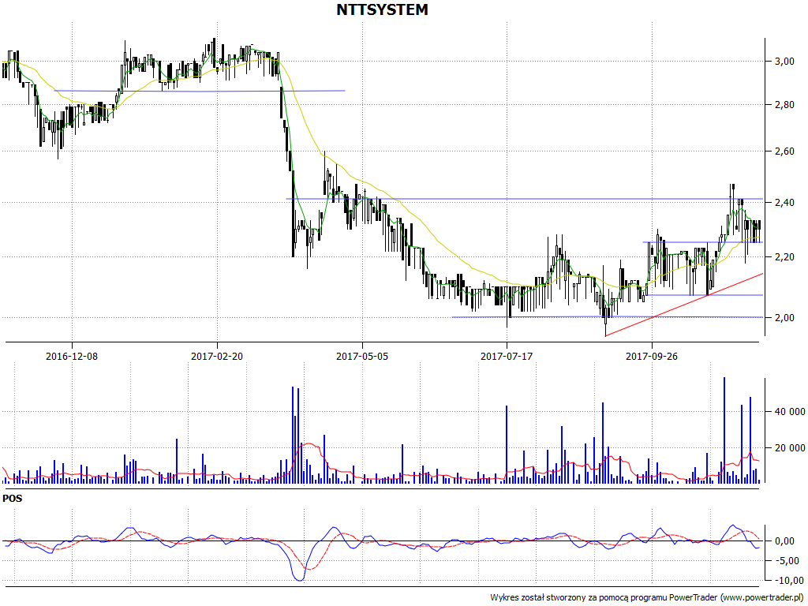
Task: Click the NTTSYSTEM chart title
Action: coord(382,9)
